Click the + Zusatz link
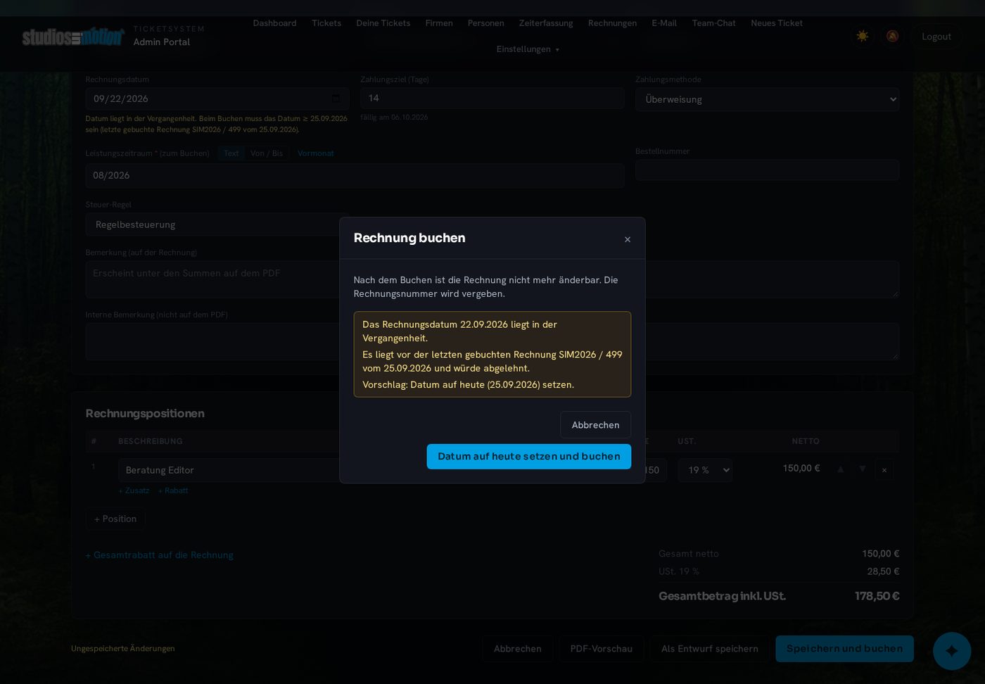This screenshot has height=684, width=985. pyautogui.click(x=134, y=490)
